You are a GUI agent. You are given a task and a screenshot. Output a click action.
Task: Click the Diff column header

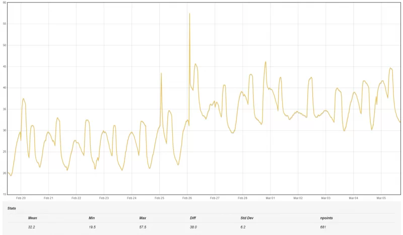click(193, 218)
